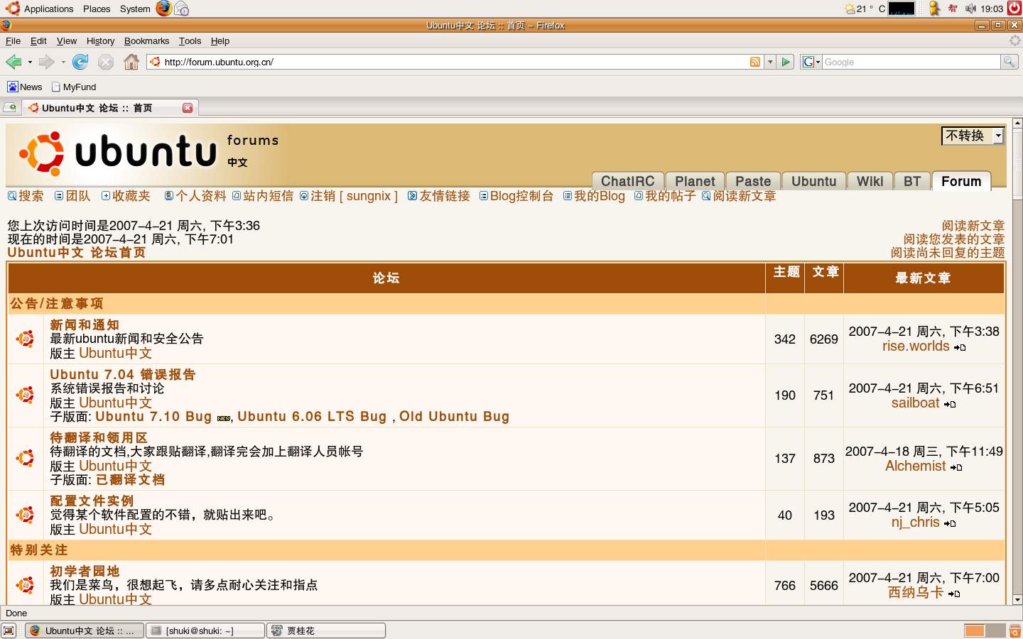Switch to the ChatIRC tab
1023x639 pixels.
click(x=628, y=181)
